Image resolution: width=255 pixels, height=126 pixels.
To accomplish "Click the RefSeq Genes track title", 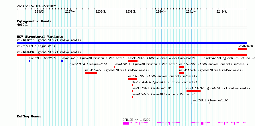I will pos(29,117).
